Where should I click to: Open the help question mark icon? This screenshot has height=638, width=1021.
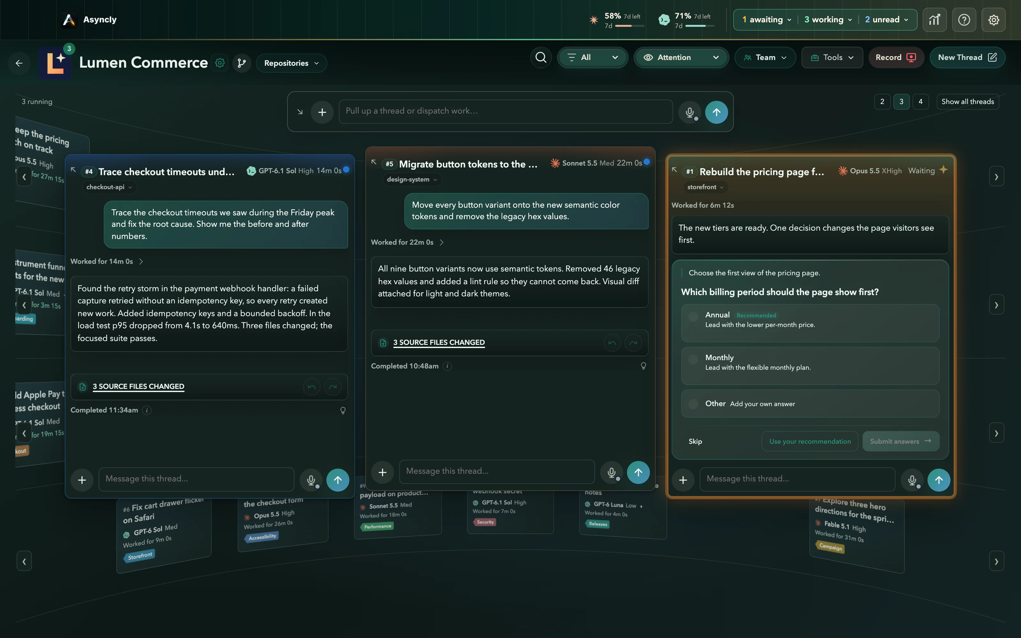click(964, 20)
